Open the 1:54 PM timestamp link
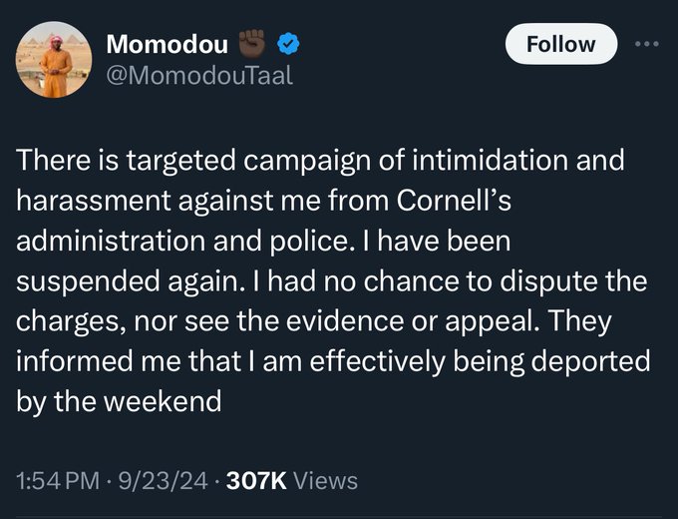Screen dimensions: 678x519 [x=58, y=481]
